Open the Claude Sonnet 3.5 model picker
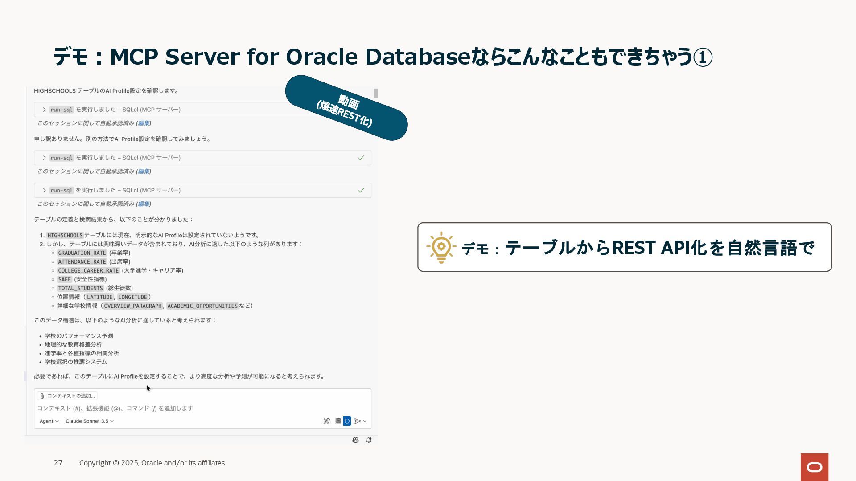The height and width of the screenshot is (481, 856). pos(90,421)
